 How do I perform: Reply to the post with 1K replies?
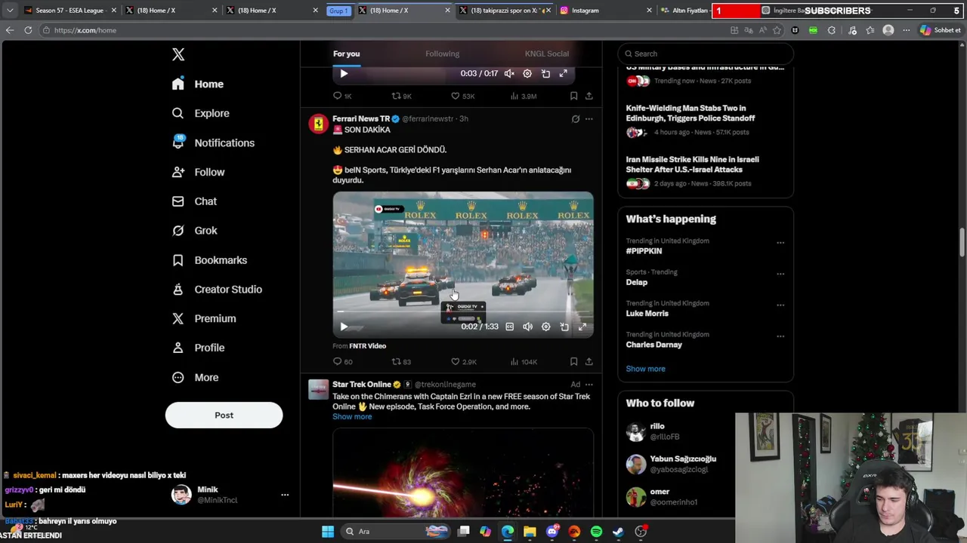coord(342,96)
